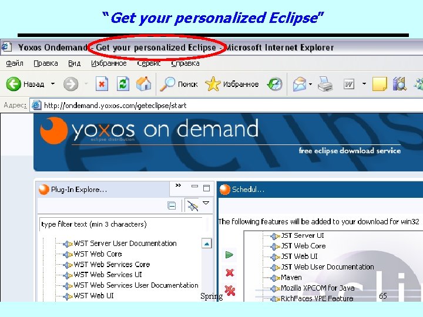Maximize the Plug-In Explorer panel
The image size is (423, 317).
click(x=206, y=188)
